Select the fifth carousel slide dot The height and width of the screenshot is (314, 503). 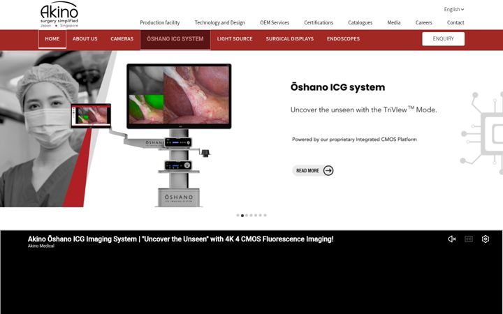click(x=256, y=216)
